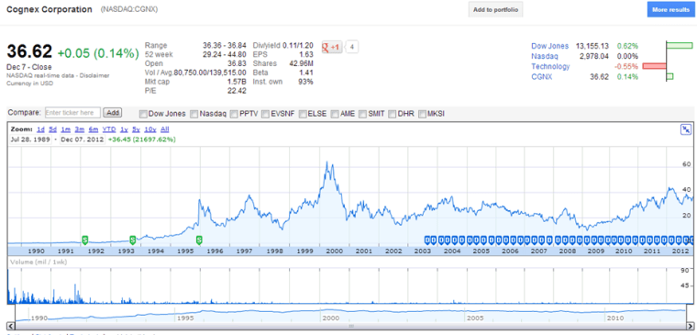The image size is (697, 335).
Task: Enable the PPTV comparison checkbox
Action: pos(234,114)
